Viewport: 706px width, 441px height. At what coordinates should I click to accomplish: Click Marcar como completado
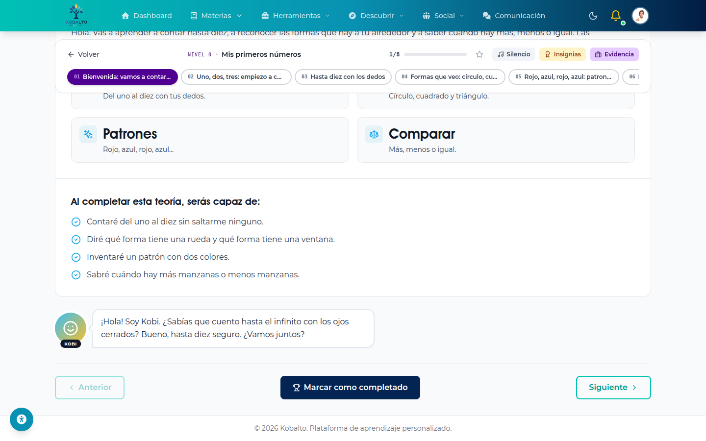[350, 388]
